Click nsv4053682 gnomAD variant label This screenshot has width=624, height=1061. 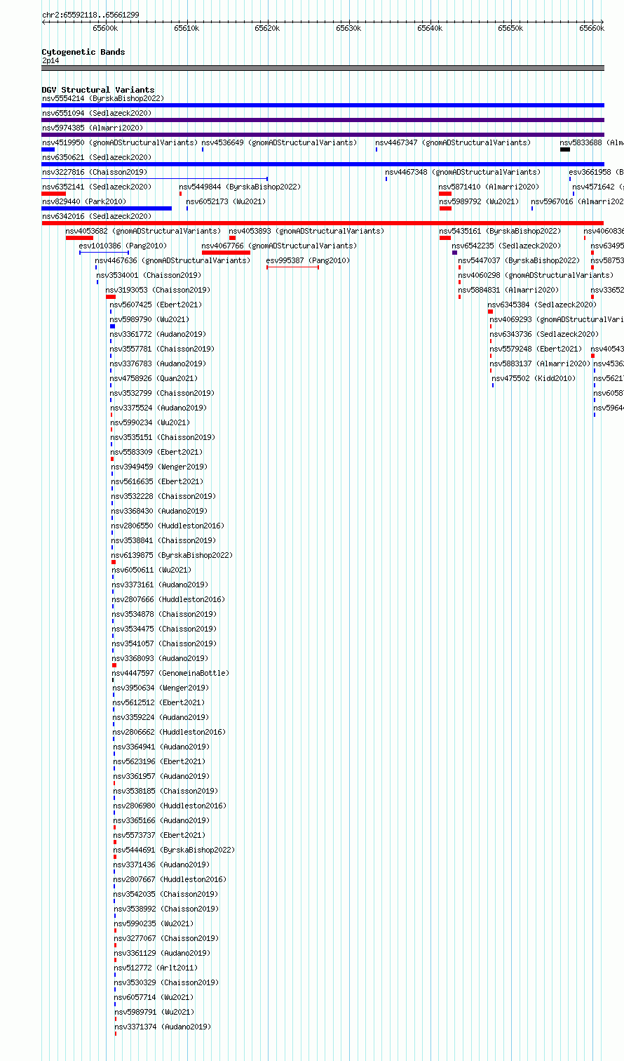[x=143, y=232]
